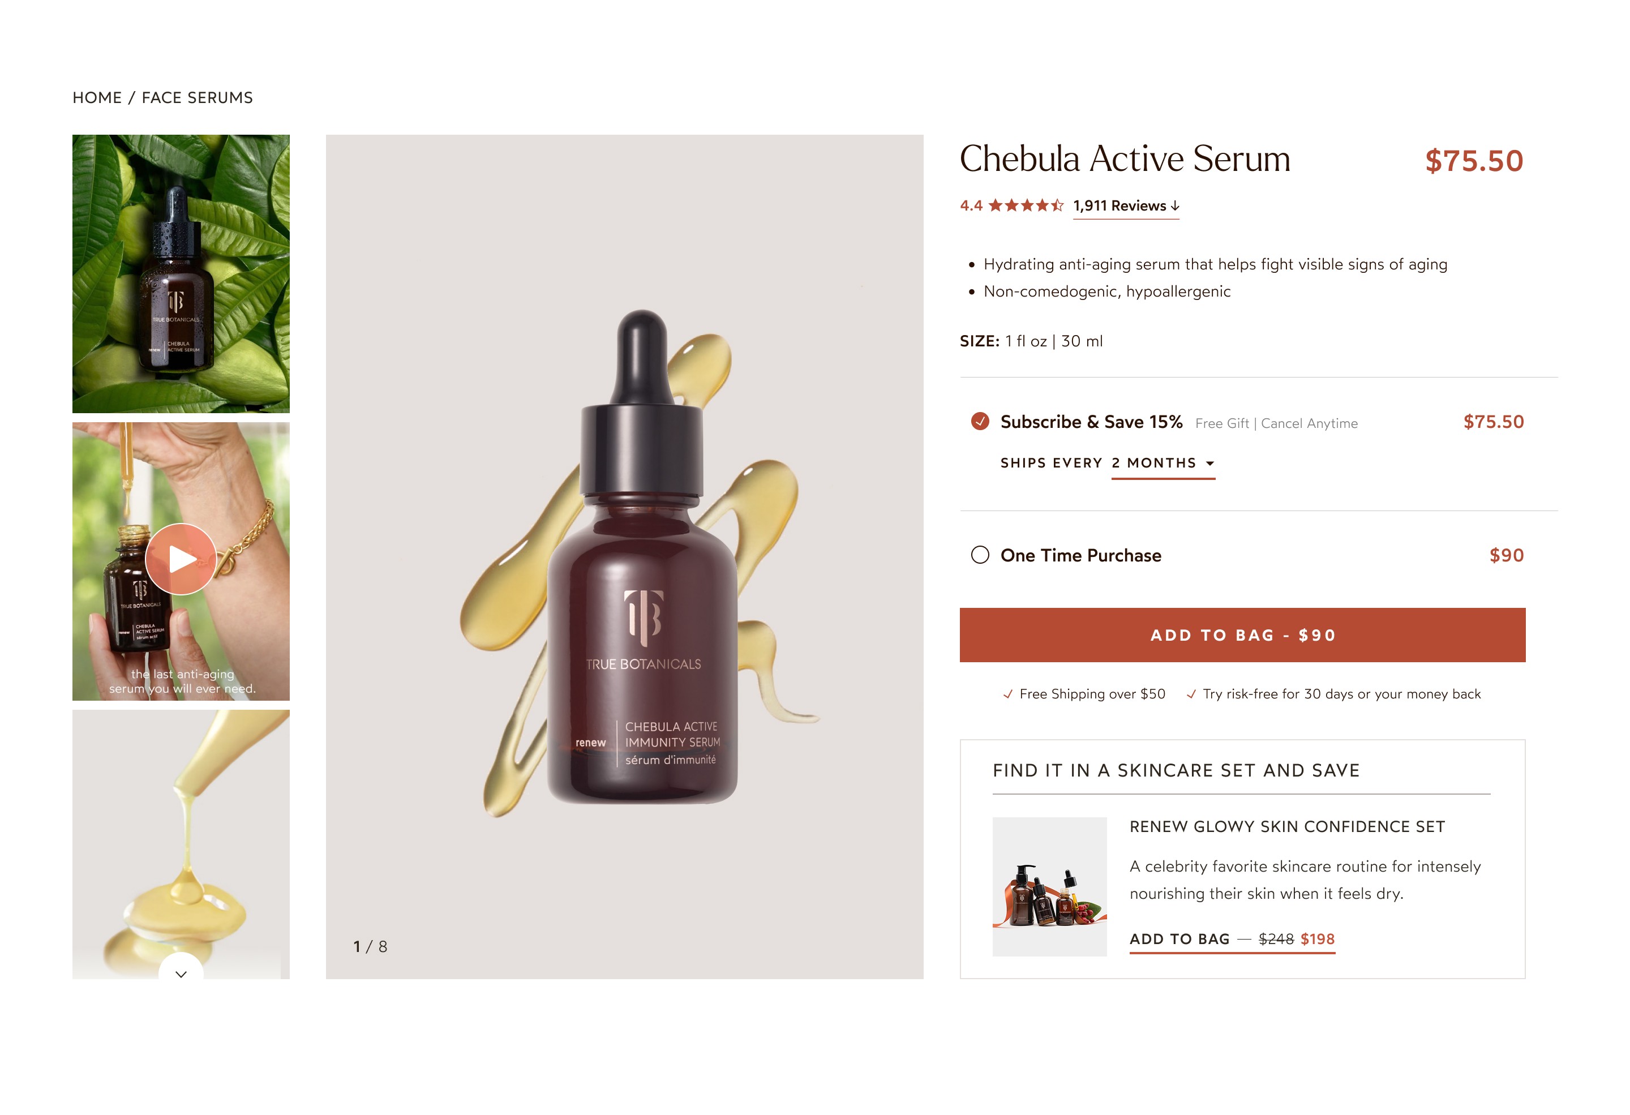Click the arrow beside 1,911 Reviews
The image size is (1630, 1115).
pos(1175,205)
